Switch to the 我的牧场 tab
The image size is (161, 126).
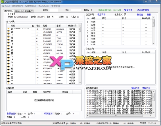click(x=18, y=11)
